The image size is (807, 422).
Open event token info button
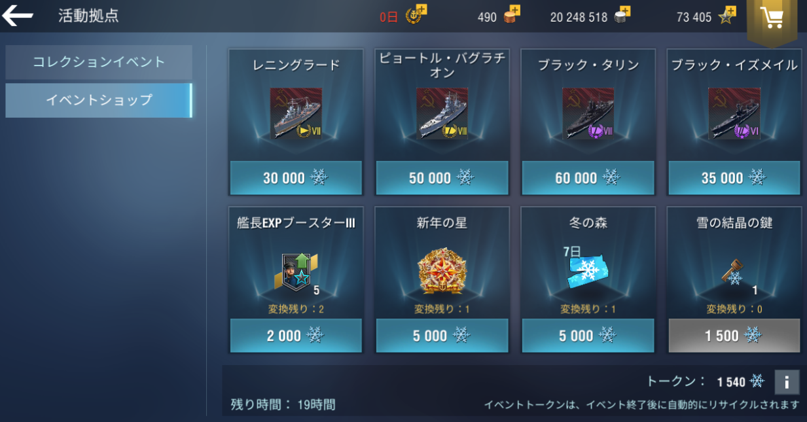click(787, 382)
